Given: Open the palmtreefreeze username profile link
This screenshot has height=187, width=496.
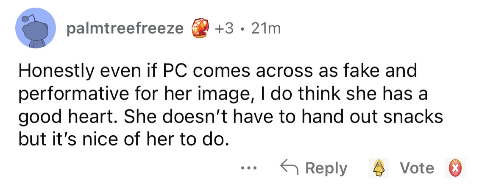Looking at the screenshot, I should coord(125,29).
